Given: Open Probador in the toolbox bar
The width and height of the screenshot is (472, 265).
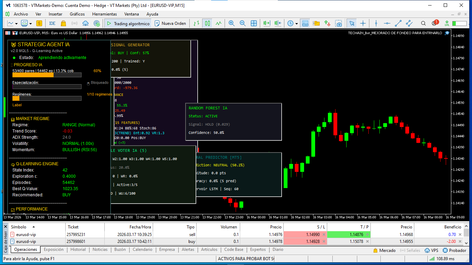Looking at the screenshot, I should (x=455, y=251).
